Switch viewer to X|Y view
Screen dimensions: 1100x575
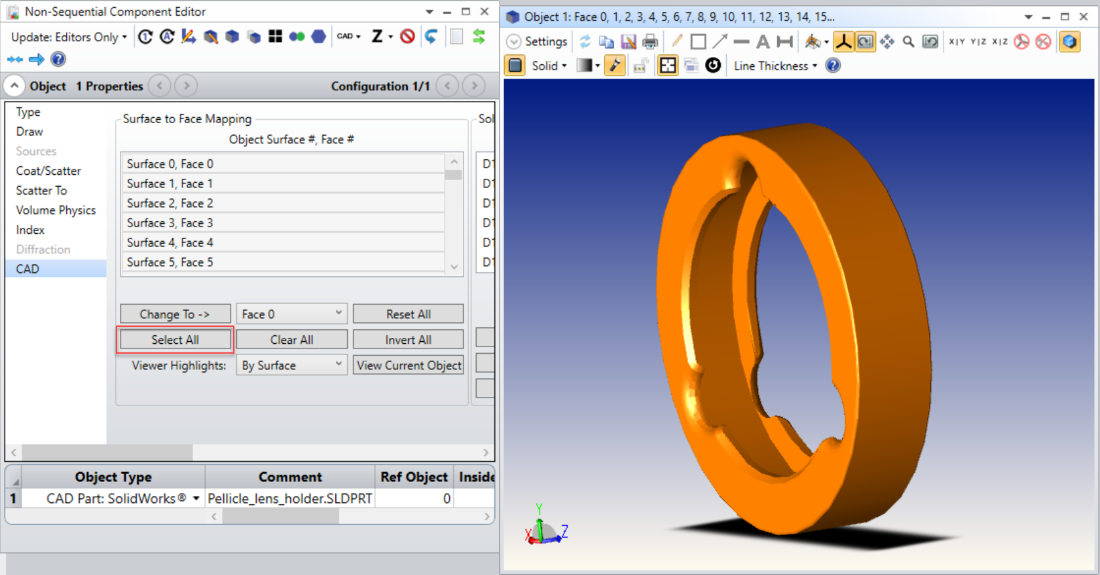957,42
